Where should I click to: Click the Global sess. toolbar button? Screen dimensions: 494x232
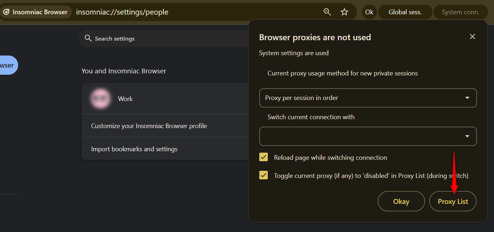tap(405, 12)
